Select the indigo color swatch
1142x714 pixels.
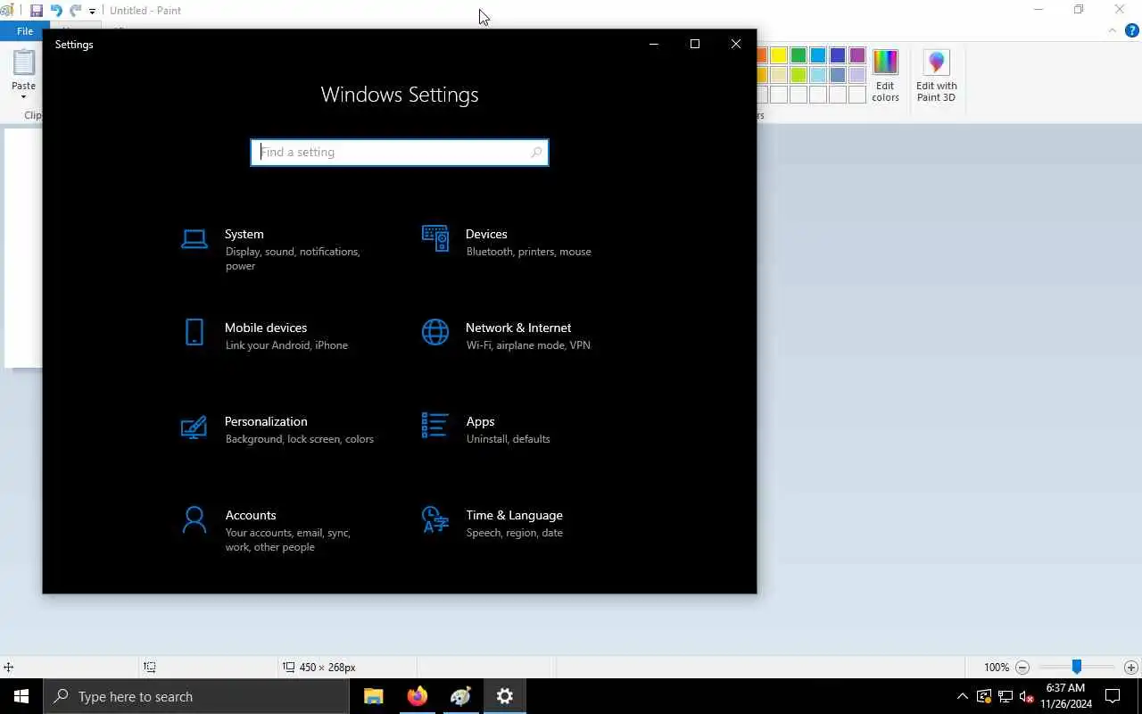click(x=838, y=55)
